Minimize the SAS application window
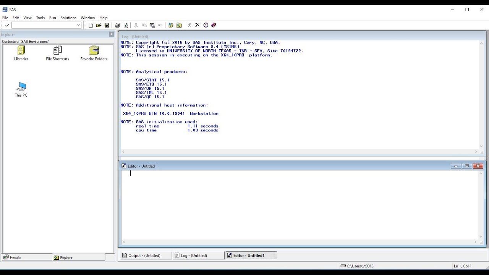The height and width of the screenshot is (275, 489). pos(453,10)
